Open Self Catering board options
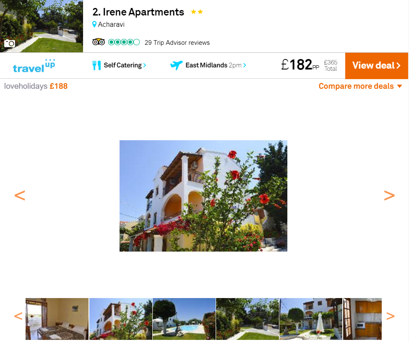 [125, 65]
